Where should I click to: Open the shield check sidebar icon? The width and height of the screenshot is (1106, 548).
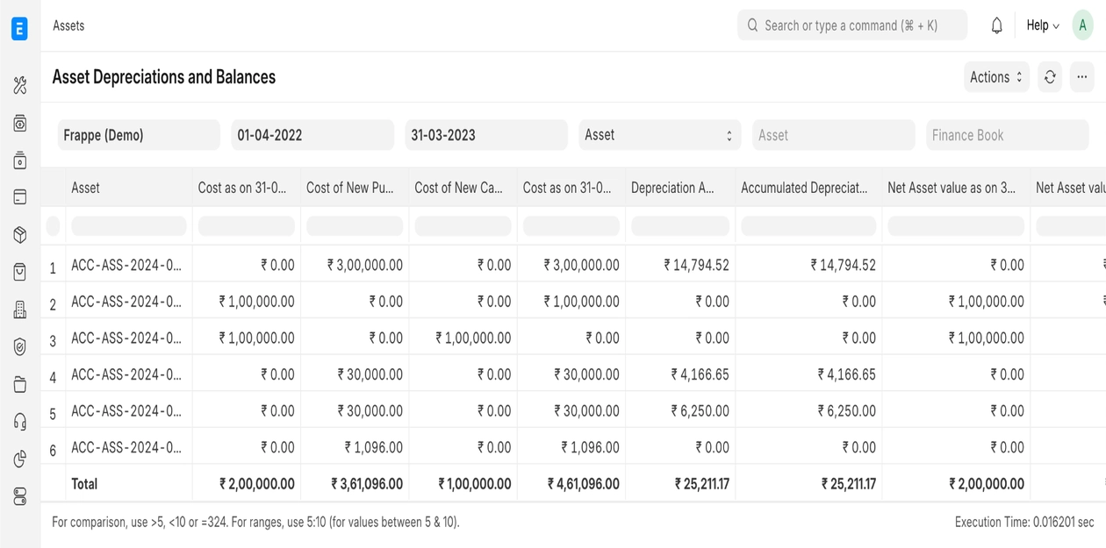20,347
